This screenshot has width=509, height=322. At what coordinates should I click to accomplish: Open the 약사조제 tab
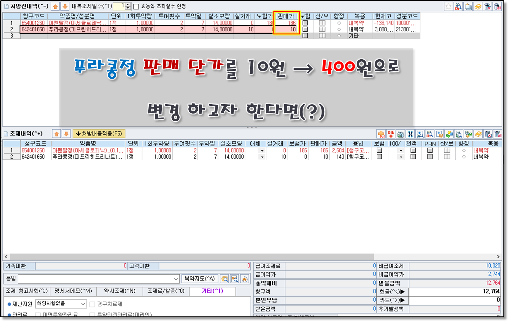pos(119,291)
